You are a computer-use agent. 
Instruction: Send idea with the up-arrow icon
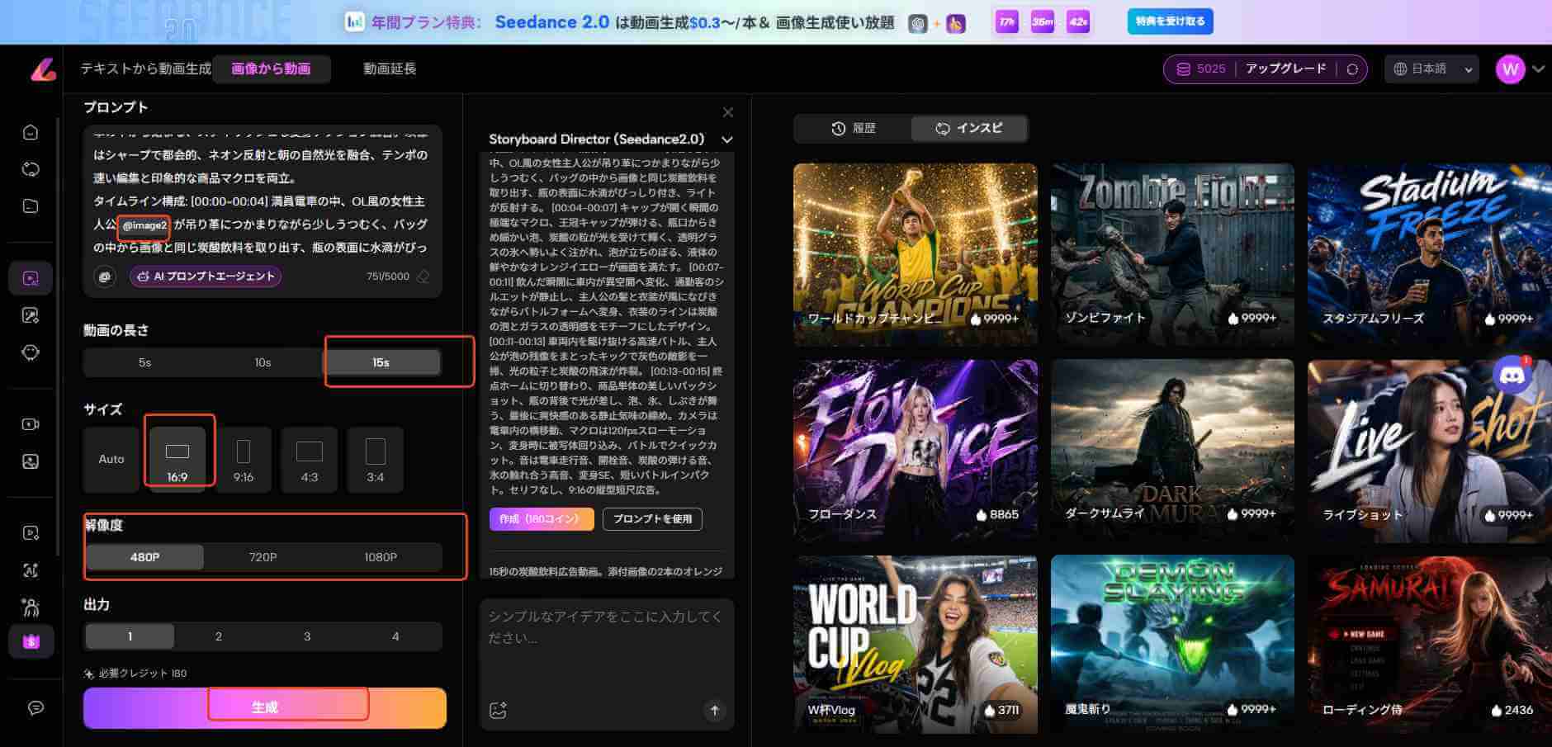(715, 710)
